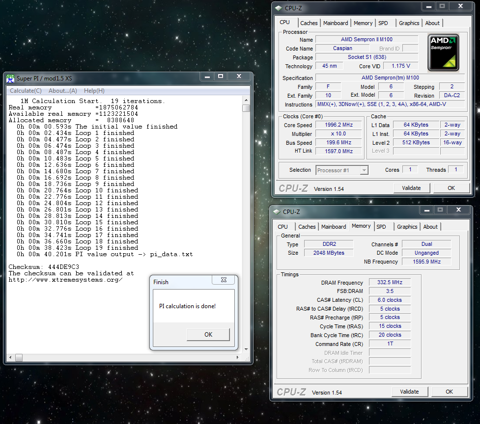Open Calculate(C) menu in Super PI
480x424 pixels.
26,91
